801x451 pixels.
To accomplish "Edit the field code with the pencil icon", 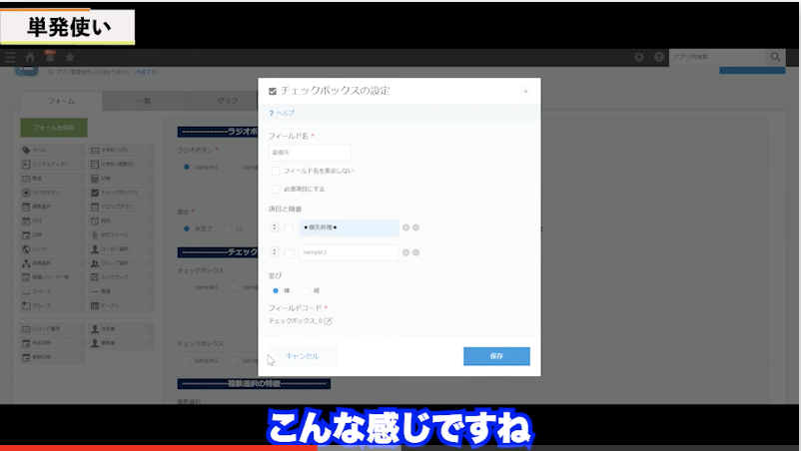I will [x=328, y=321].
